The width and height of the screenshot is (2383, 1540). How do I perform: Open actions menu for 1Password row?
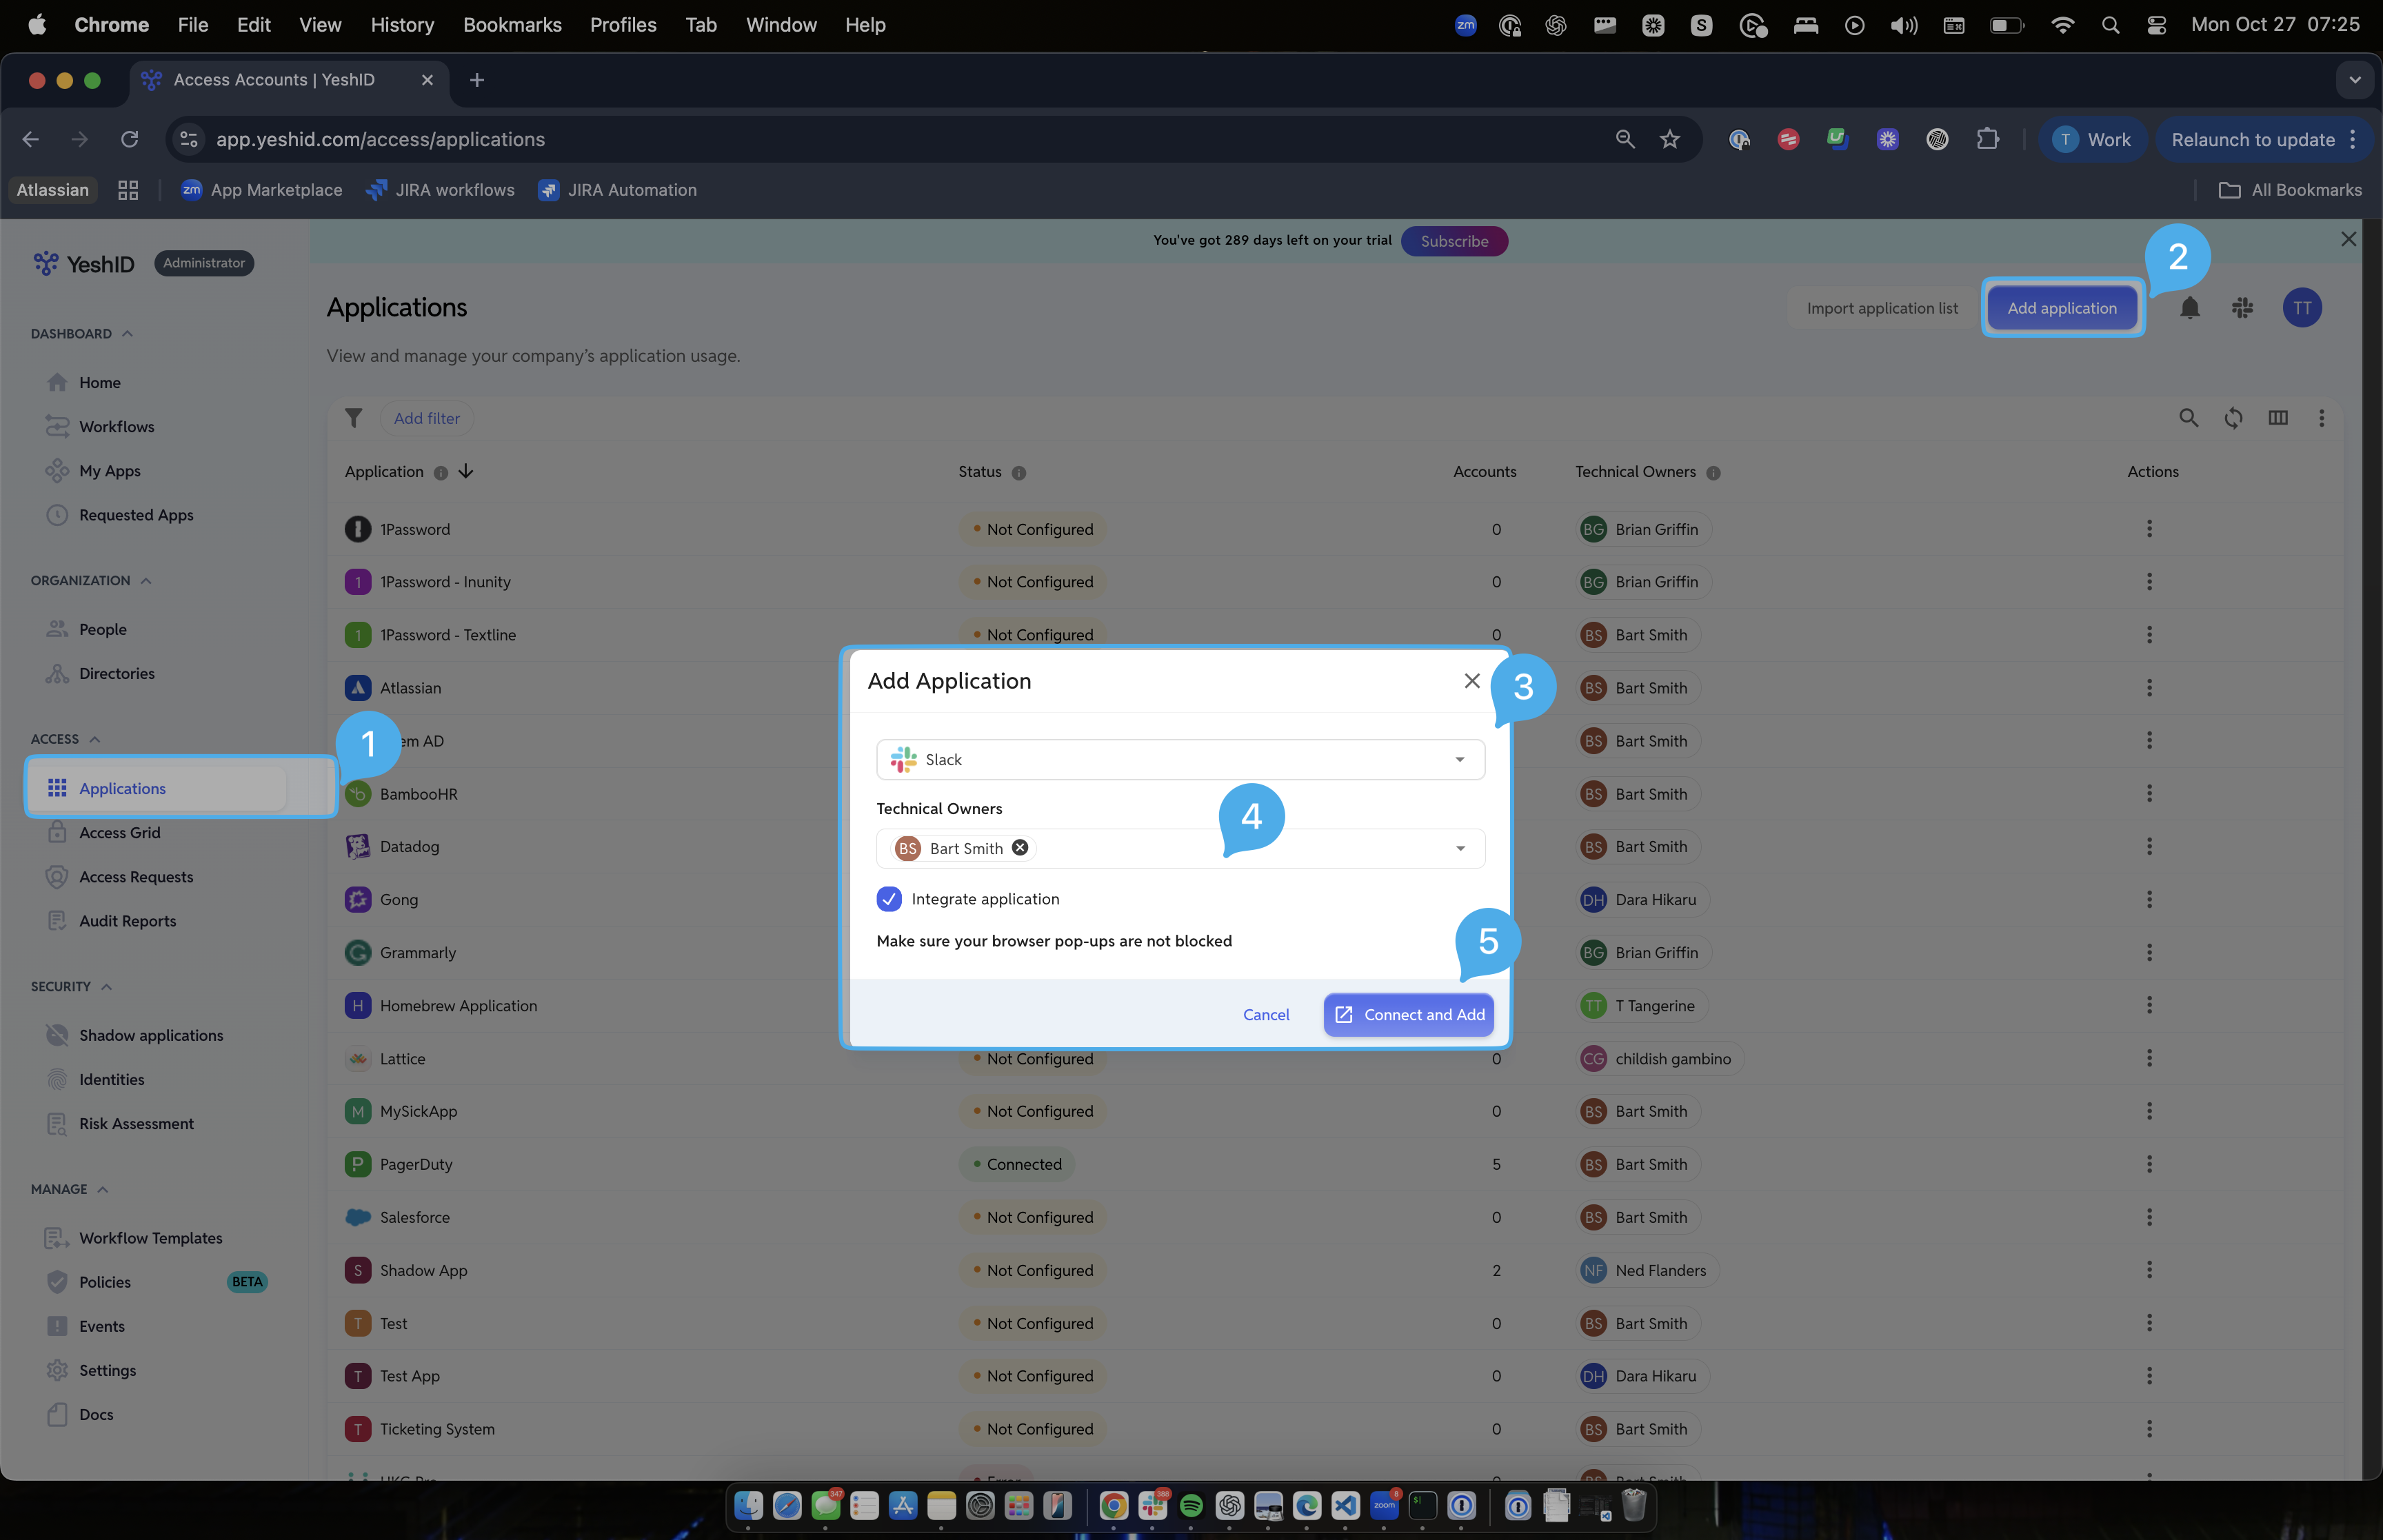pyautogui.click(x=2149, y=529)
